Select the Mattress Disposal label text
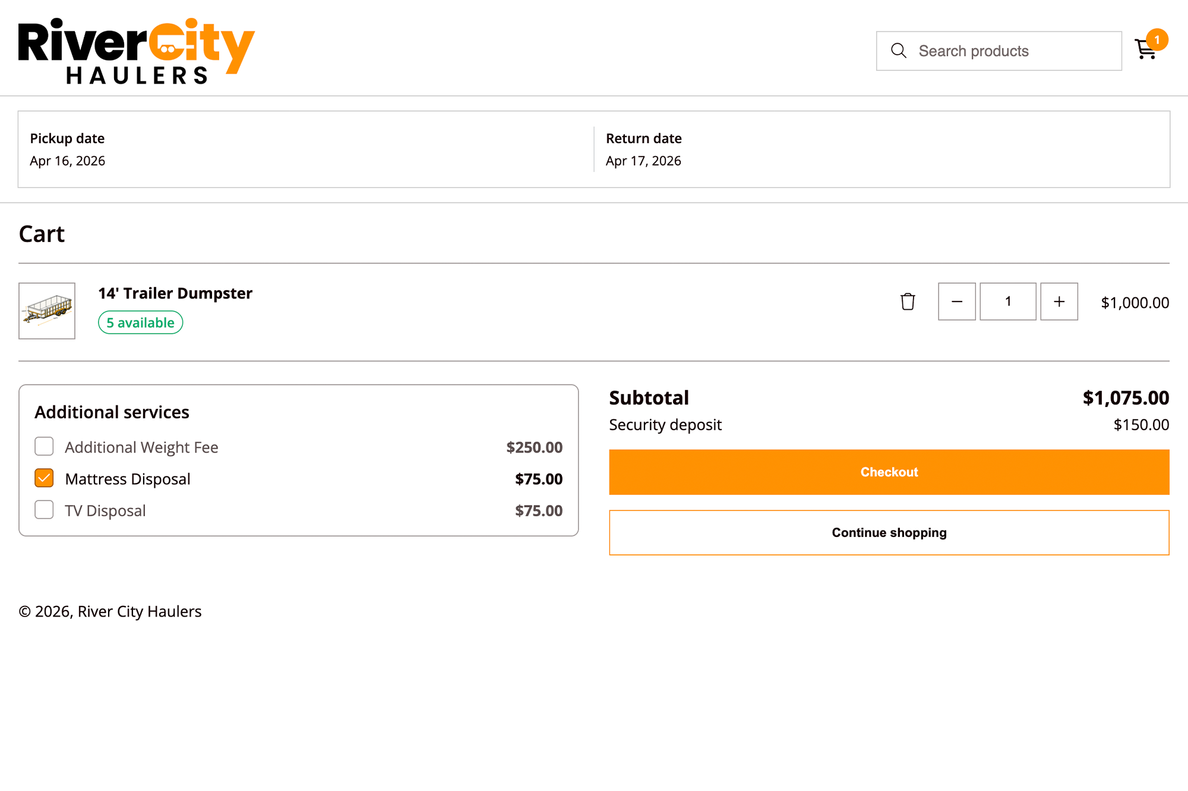This screenshot has width=1188, height=791. point(128,479)
